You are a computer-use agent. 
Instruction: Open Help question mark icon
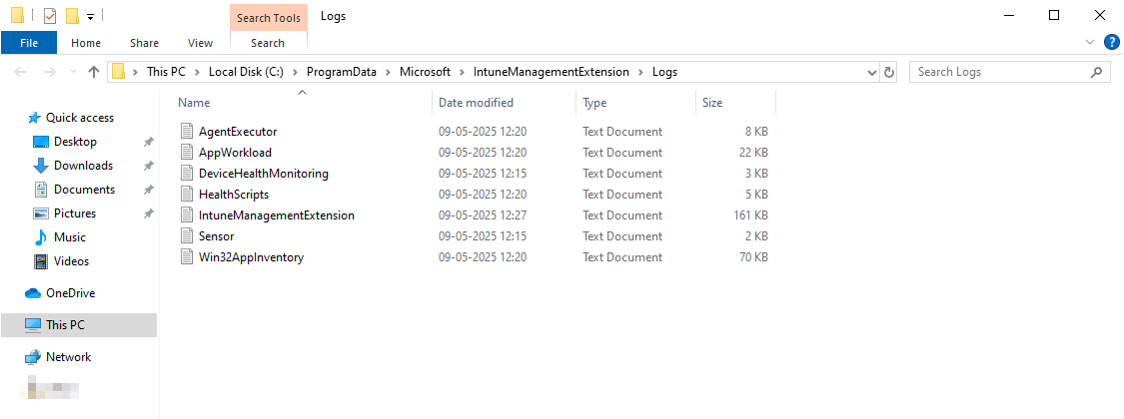click(1111, 42)
